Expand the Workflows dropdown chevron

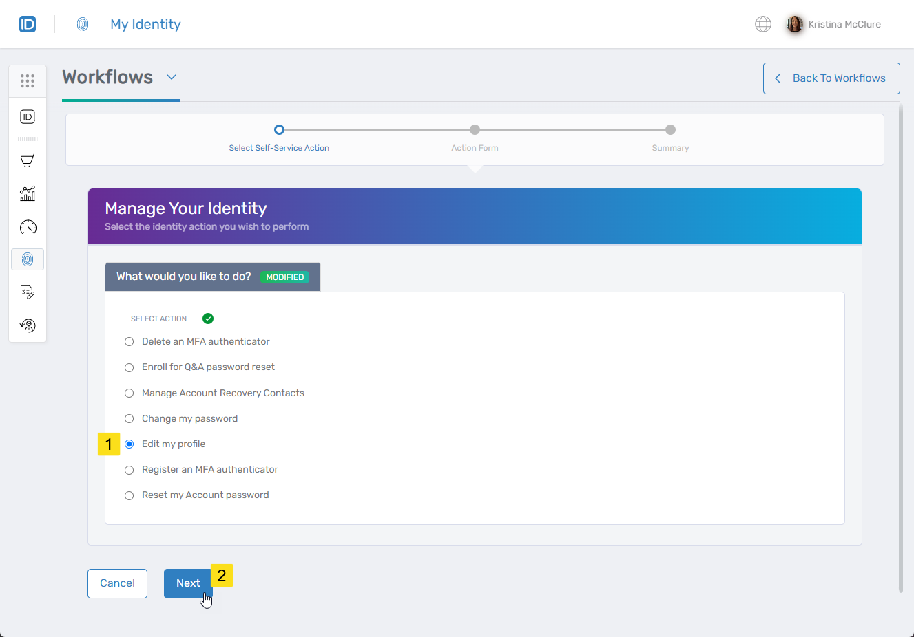coord(172,77)
